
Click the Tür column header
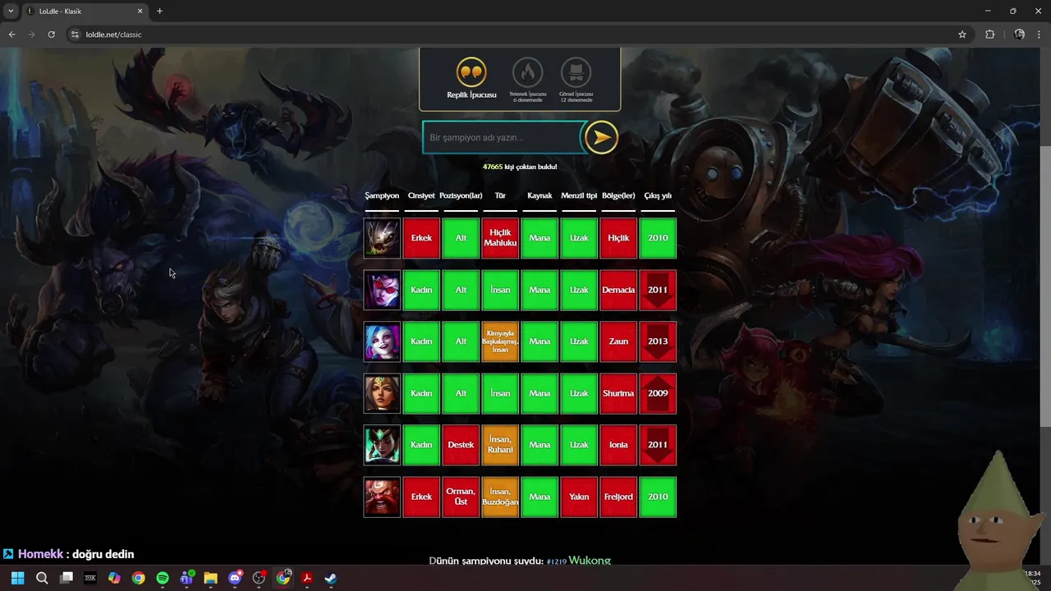pos(500,195)
